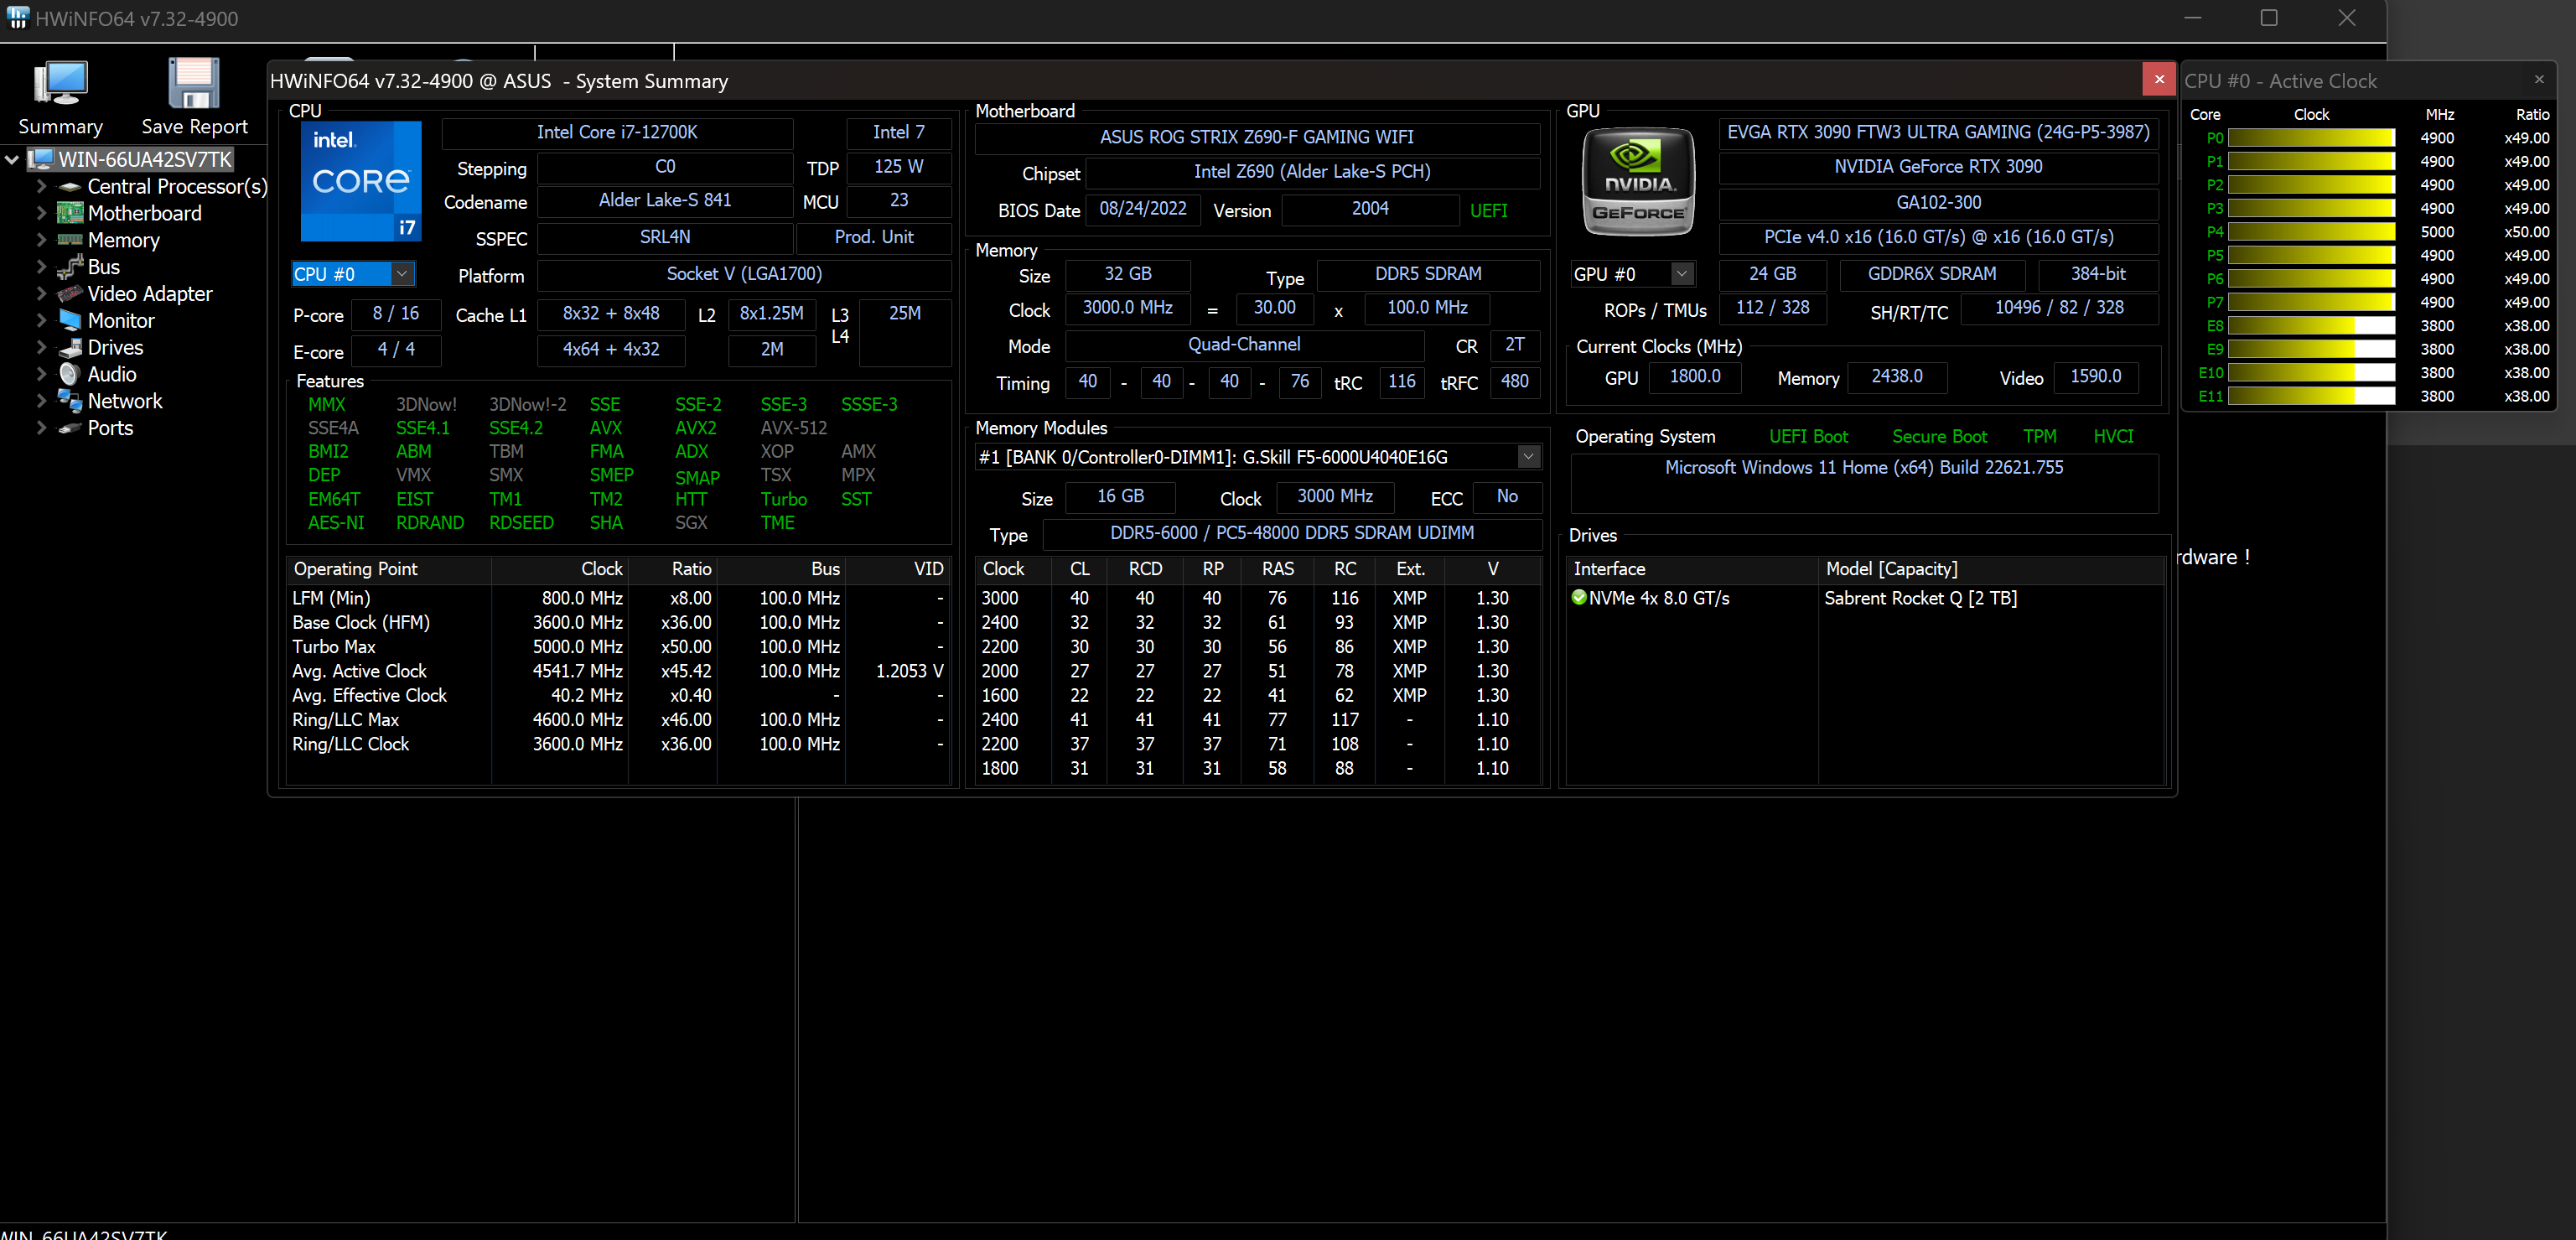Select the Monitor tree item
2576x1240 pixels.
tap(120, 321)
